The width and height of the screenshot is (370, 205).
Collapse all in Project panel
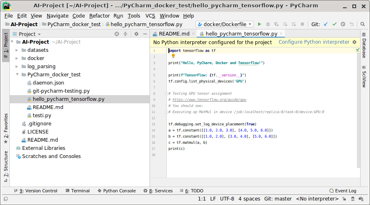(125, 34)
